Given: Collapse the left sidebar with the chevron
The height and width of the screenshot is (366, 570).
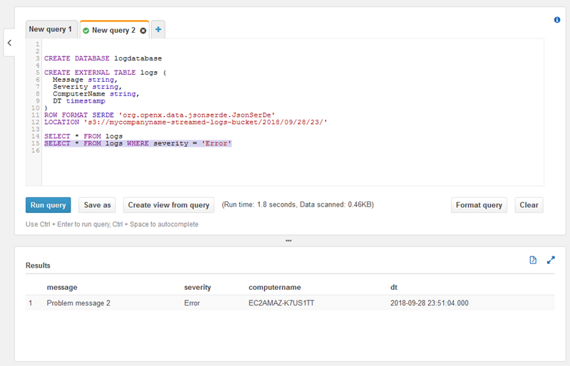Looking at the screenshot, I should (x=9, y=43).
